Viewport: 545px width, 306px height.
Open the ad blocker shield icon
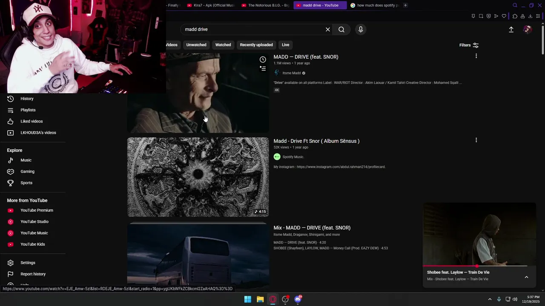(488, 16)
